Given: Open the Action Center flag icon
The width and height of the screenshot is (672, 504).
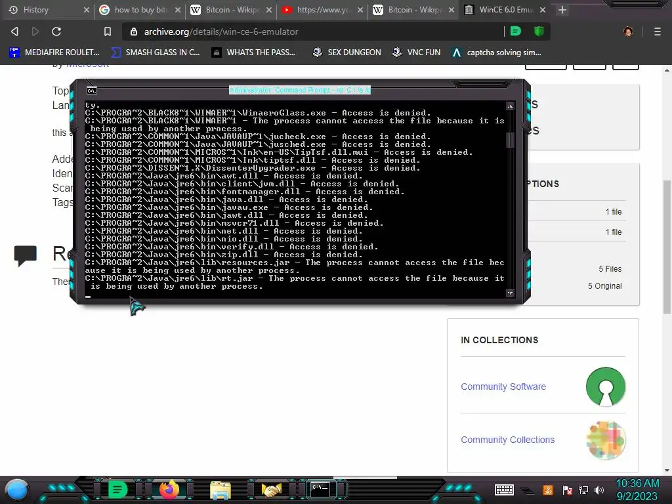Looking at the screenshot, I should click(568, 490).
